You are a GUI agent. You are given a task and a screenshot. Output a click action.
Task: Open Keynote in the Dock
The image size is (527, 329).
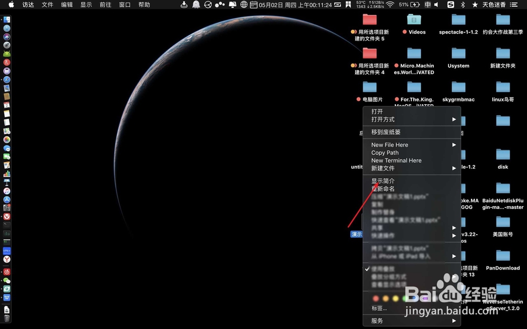pos(7,182)
